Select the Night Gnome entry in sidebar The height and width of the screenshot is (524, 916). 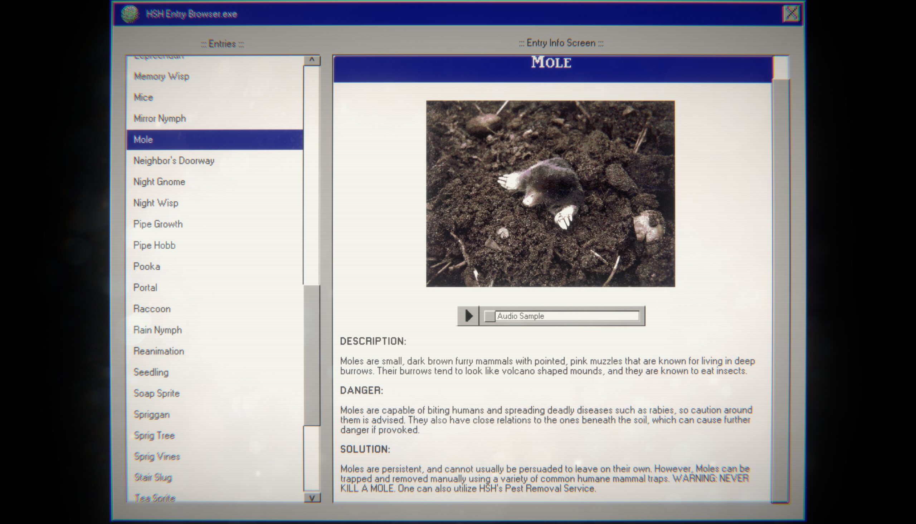(159, 181)
